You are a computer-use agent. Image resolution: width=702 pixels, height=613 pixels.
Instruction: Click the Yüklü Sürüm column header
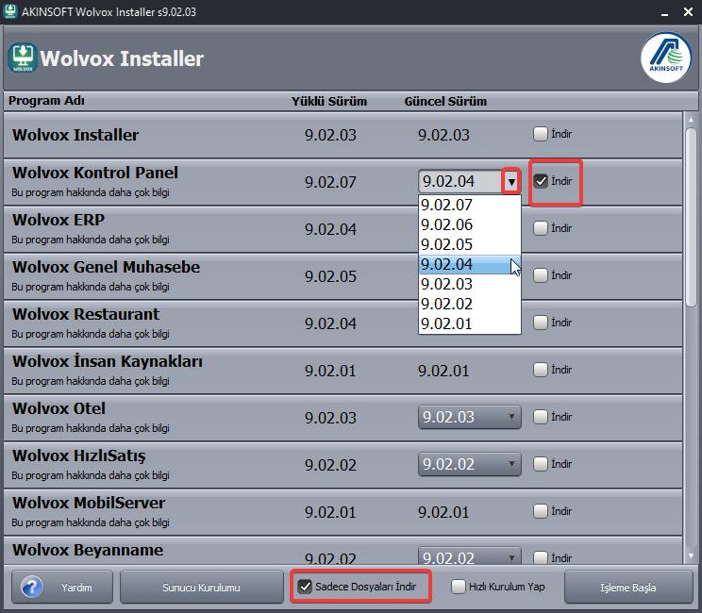329,102
